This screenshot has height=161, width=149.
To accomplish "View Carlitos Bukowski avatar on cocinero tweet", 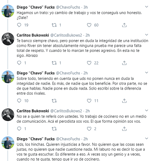I will point(8,115).
